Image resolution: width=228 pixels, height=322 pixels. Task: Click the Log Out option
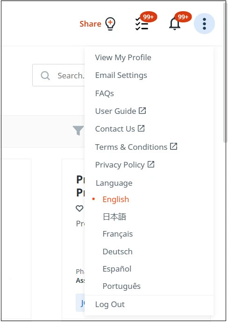[x=110, y=304]
